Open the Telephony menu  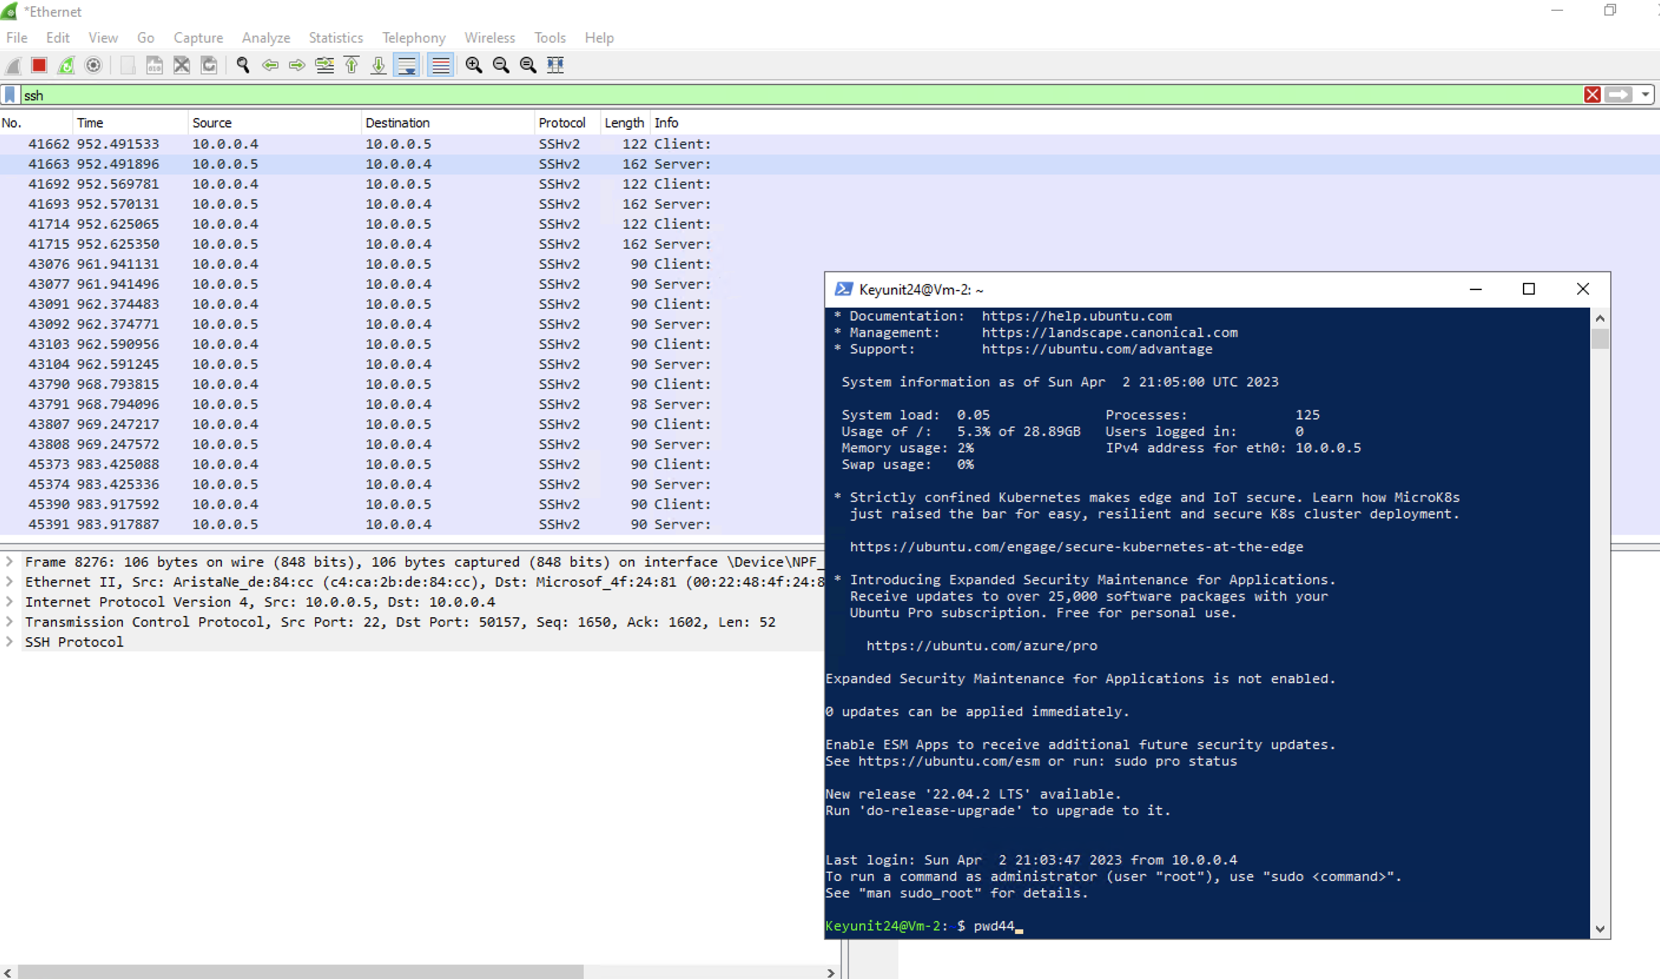(x=413, y=38)
